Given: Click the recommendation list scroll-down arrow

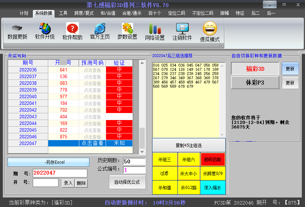Looking at the screenshot, I should 222,135.
